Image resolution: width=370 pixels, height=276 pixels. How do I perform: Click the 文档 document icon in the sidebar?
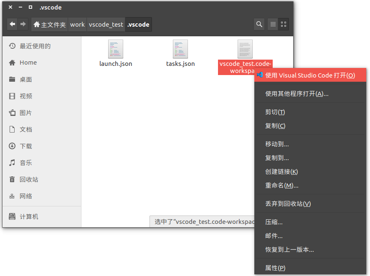click(x=12, y=129)
